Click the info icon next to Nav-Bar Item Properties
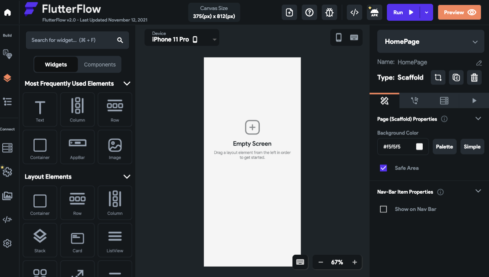The height and width of the screenshot is (277, 489). click(440, 192)
